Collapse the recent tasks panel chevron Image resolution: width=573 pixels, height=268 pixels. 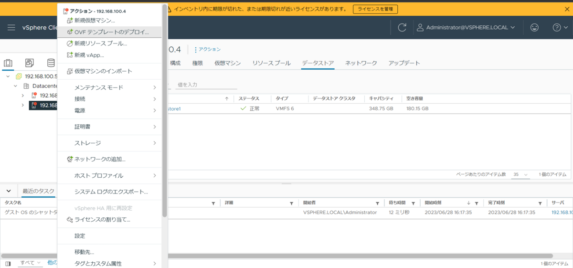tap(9, 191)
